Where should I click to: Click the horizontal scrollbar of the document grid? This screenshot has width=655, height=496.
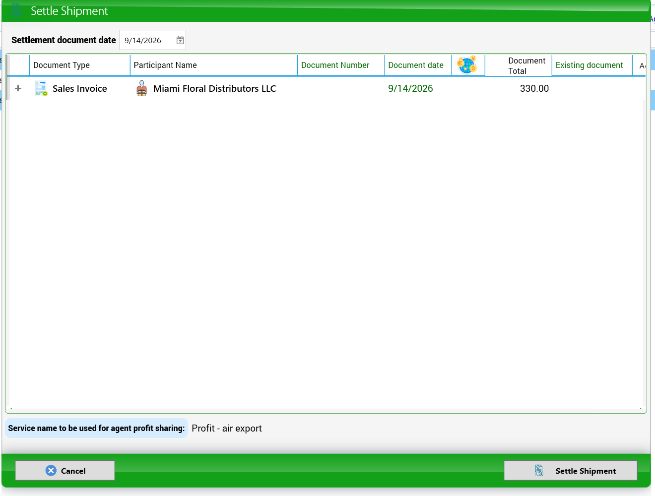[x=304, y=409]
